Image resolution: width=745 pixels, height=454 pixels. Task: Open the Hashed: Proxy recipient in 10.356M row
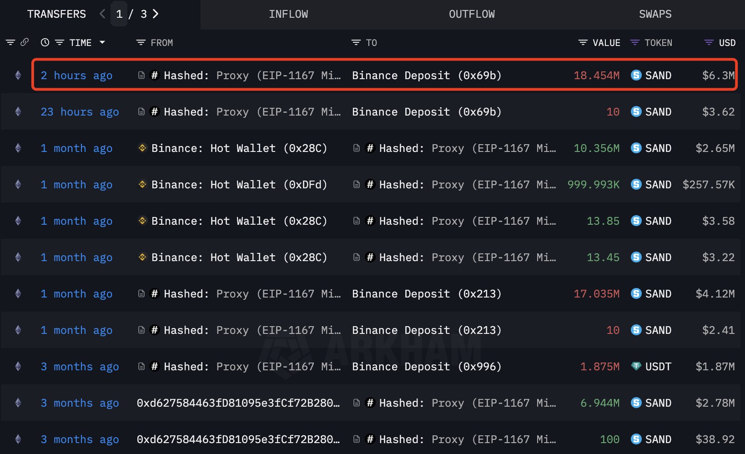(468, 148)
